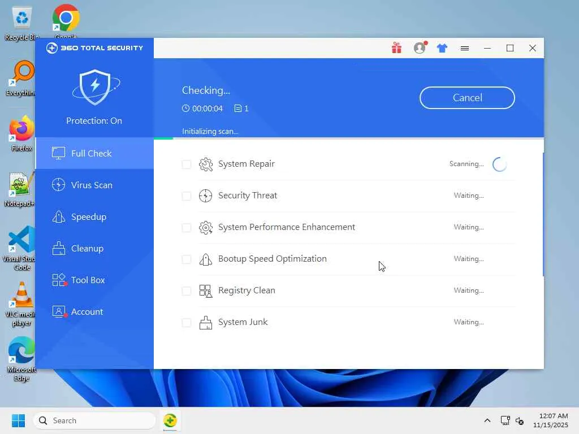
Task: Open Everything search desktop shortcut
Action: [21, 79]
